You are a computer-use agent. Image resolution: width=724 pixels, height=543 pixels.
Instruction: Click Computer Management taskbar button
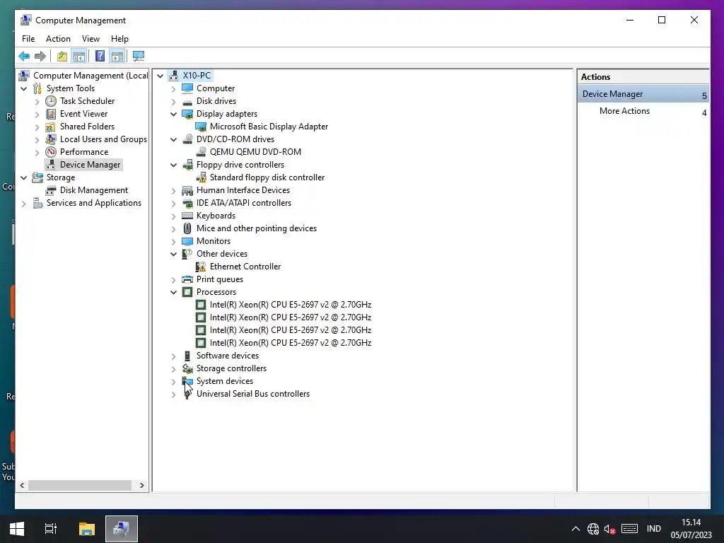[122, 529]
